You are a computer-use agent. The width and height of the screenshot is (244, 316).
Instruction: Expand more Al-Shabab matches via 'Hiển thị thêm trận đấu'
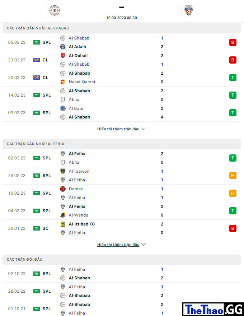click(118, 129)
